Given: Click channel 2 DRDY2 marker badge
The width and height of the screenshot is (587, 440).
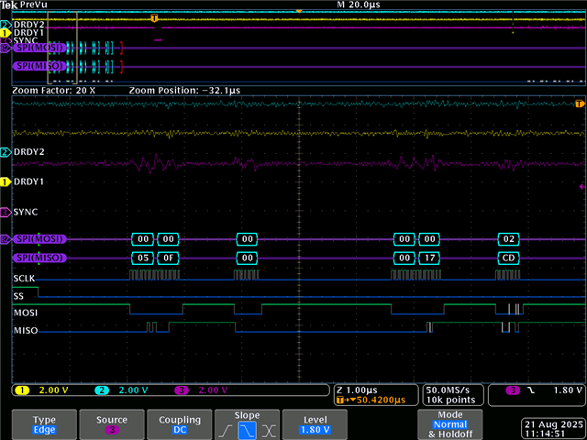Looking at the screenshot, I should tap(5, 152).
